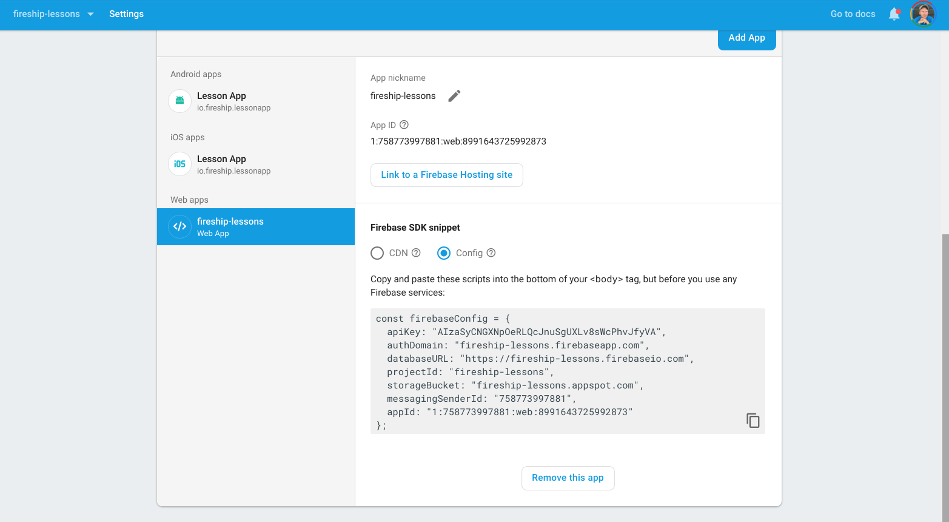Click the iOS app icon for Lesson App
Viewport: 949px width, 522px height.
tap(179, 164)
